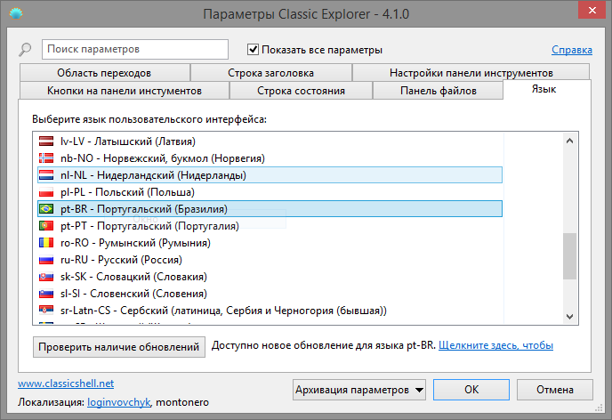Click the Romanian flag icon

tap(47, 243)
